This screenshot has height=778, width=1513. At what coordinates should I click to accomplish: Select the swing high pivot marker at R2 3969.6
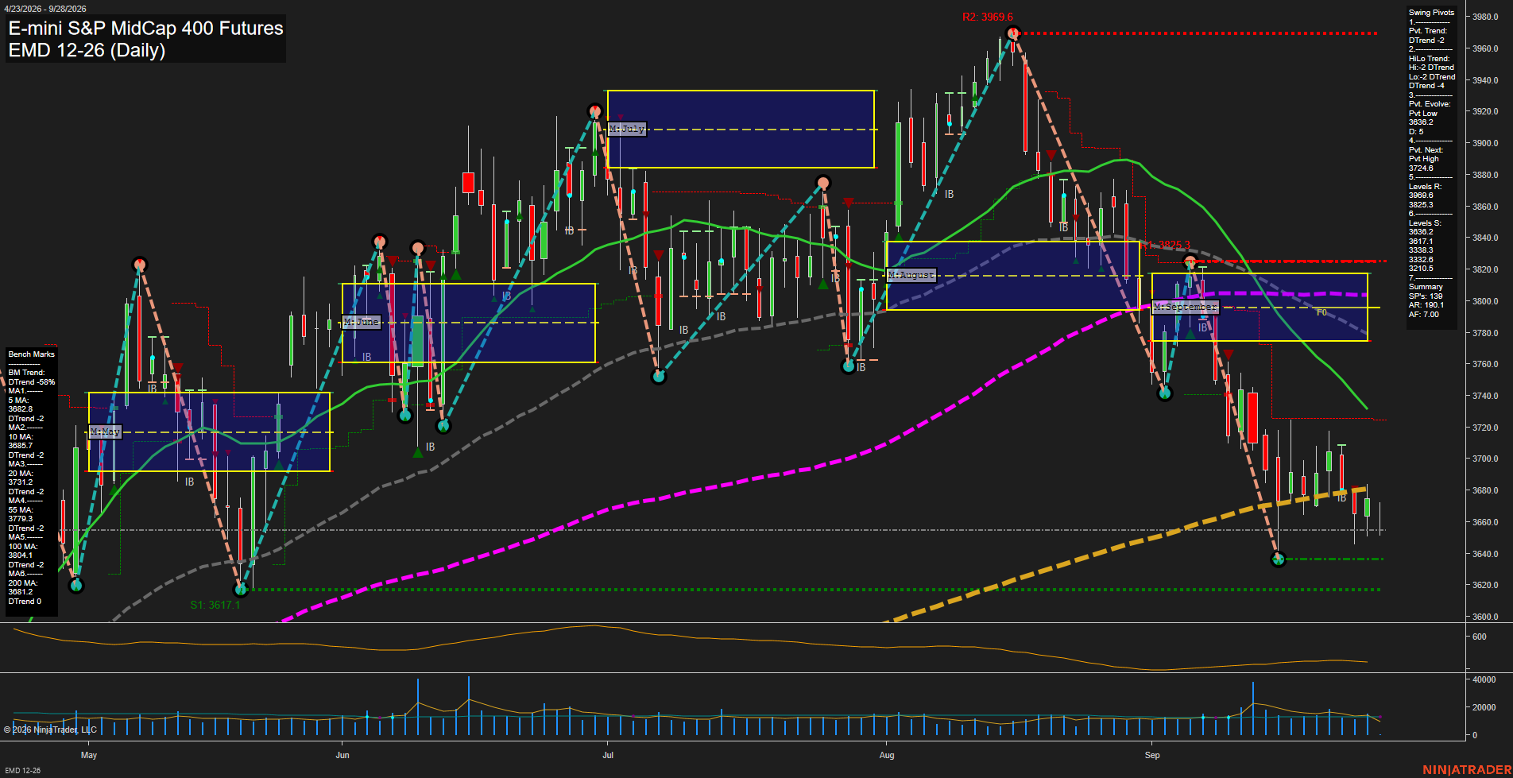coord(1012,33)
